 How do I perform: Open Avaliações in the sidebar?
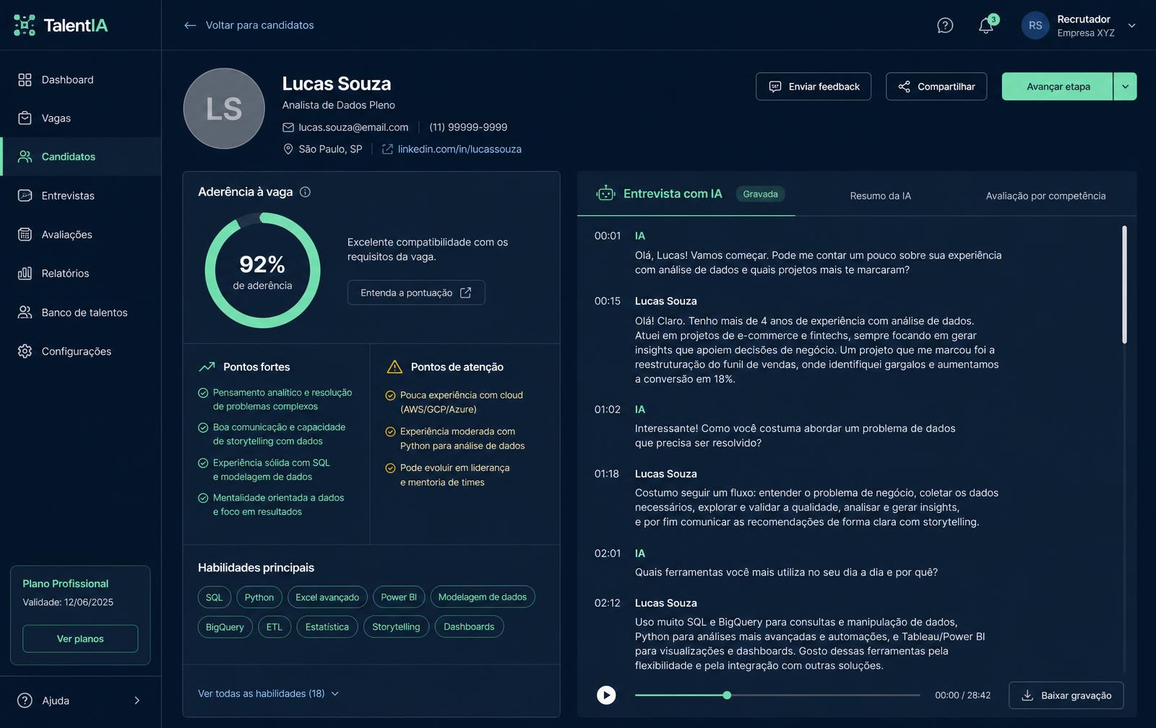81,234
